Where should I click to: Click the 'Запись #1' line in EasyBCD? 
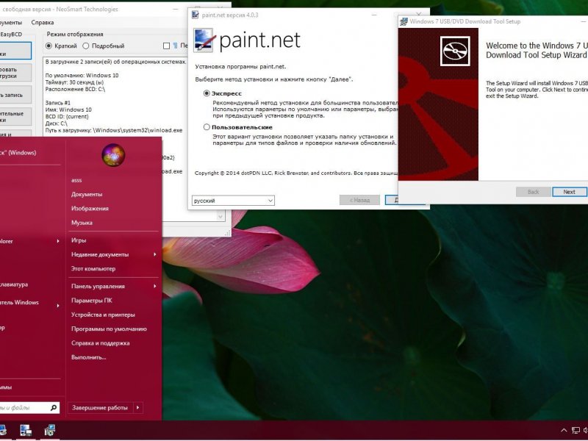pos(58,102)
